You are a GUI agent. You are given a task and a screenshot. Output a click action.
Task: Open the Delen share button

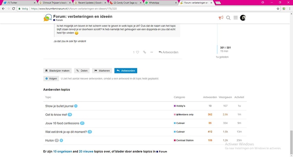[x=82, y=71]
